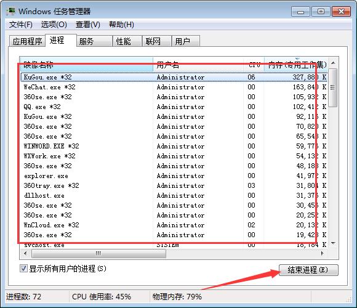Screen dimensions: 357x308
Task: Open the 文件(F) menu
Action: [21, 25]
